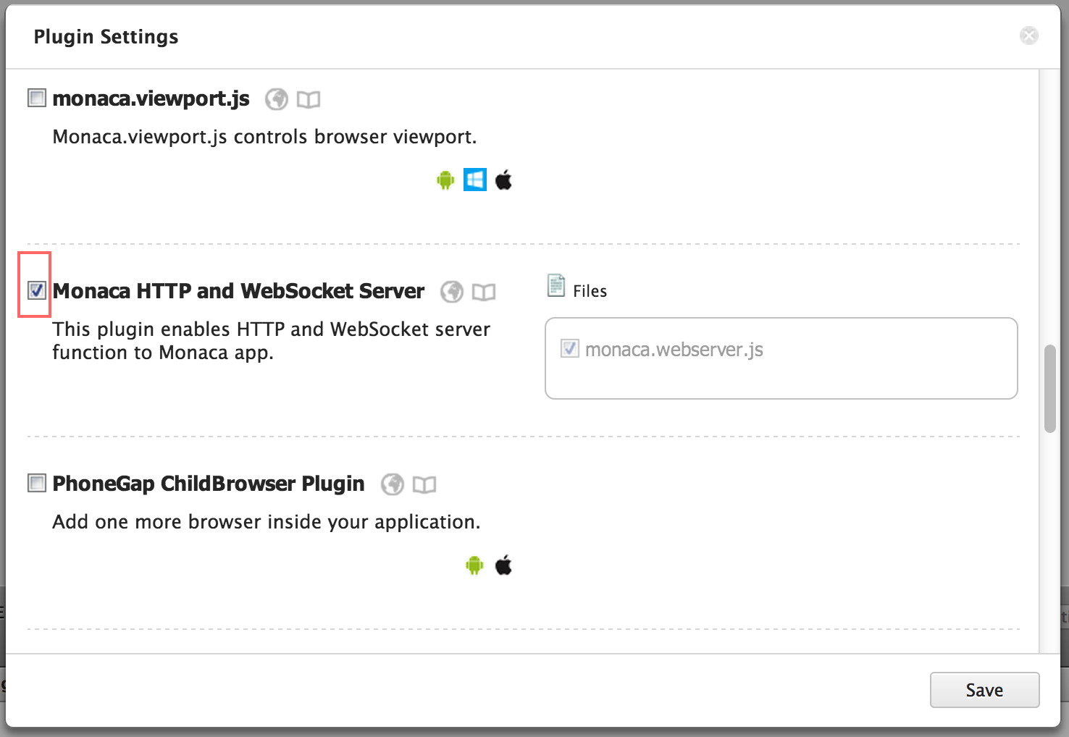Click the Files document icon
The width and height of the screenshot is (1069, 737).
(556, 286)
